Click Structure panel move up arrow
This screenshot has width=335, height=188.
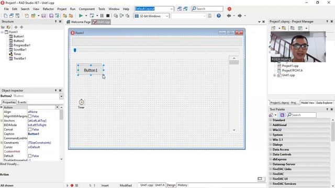coord(16,27)
